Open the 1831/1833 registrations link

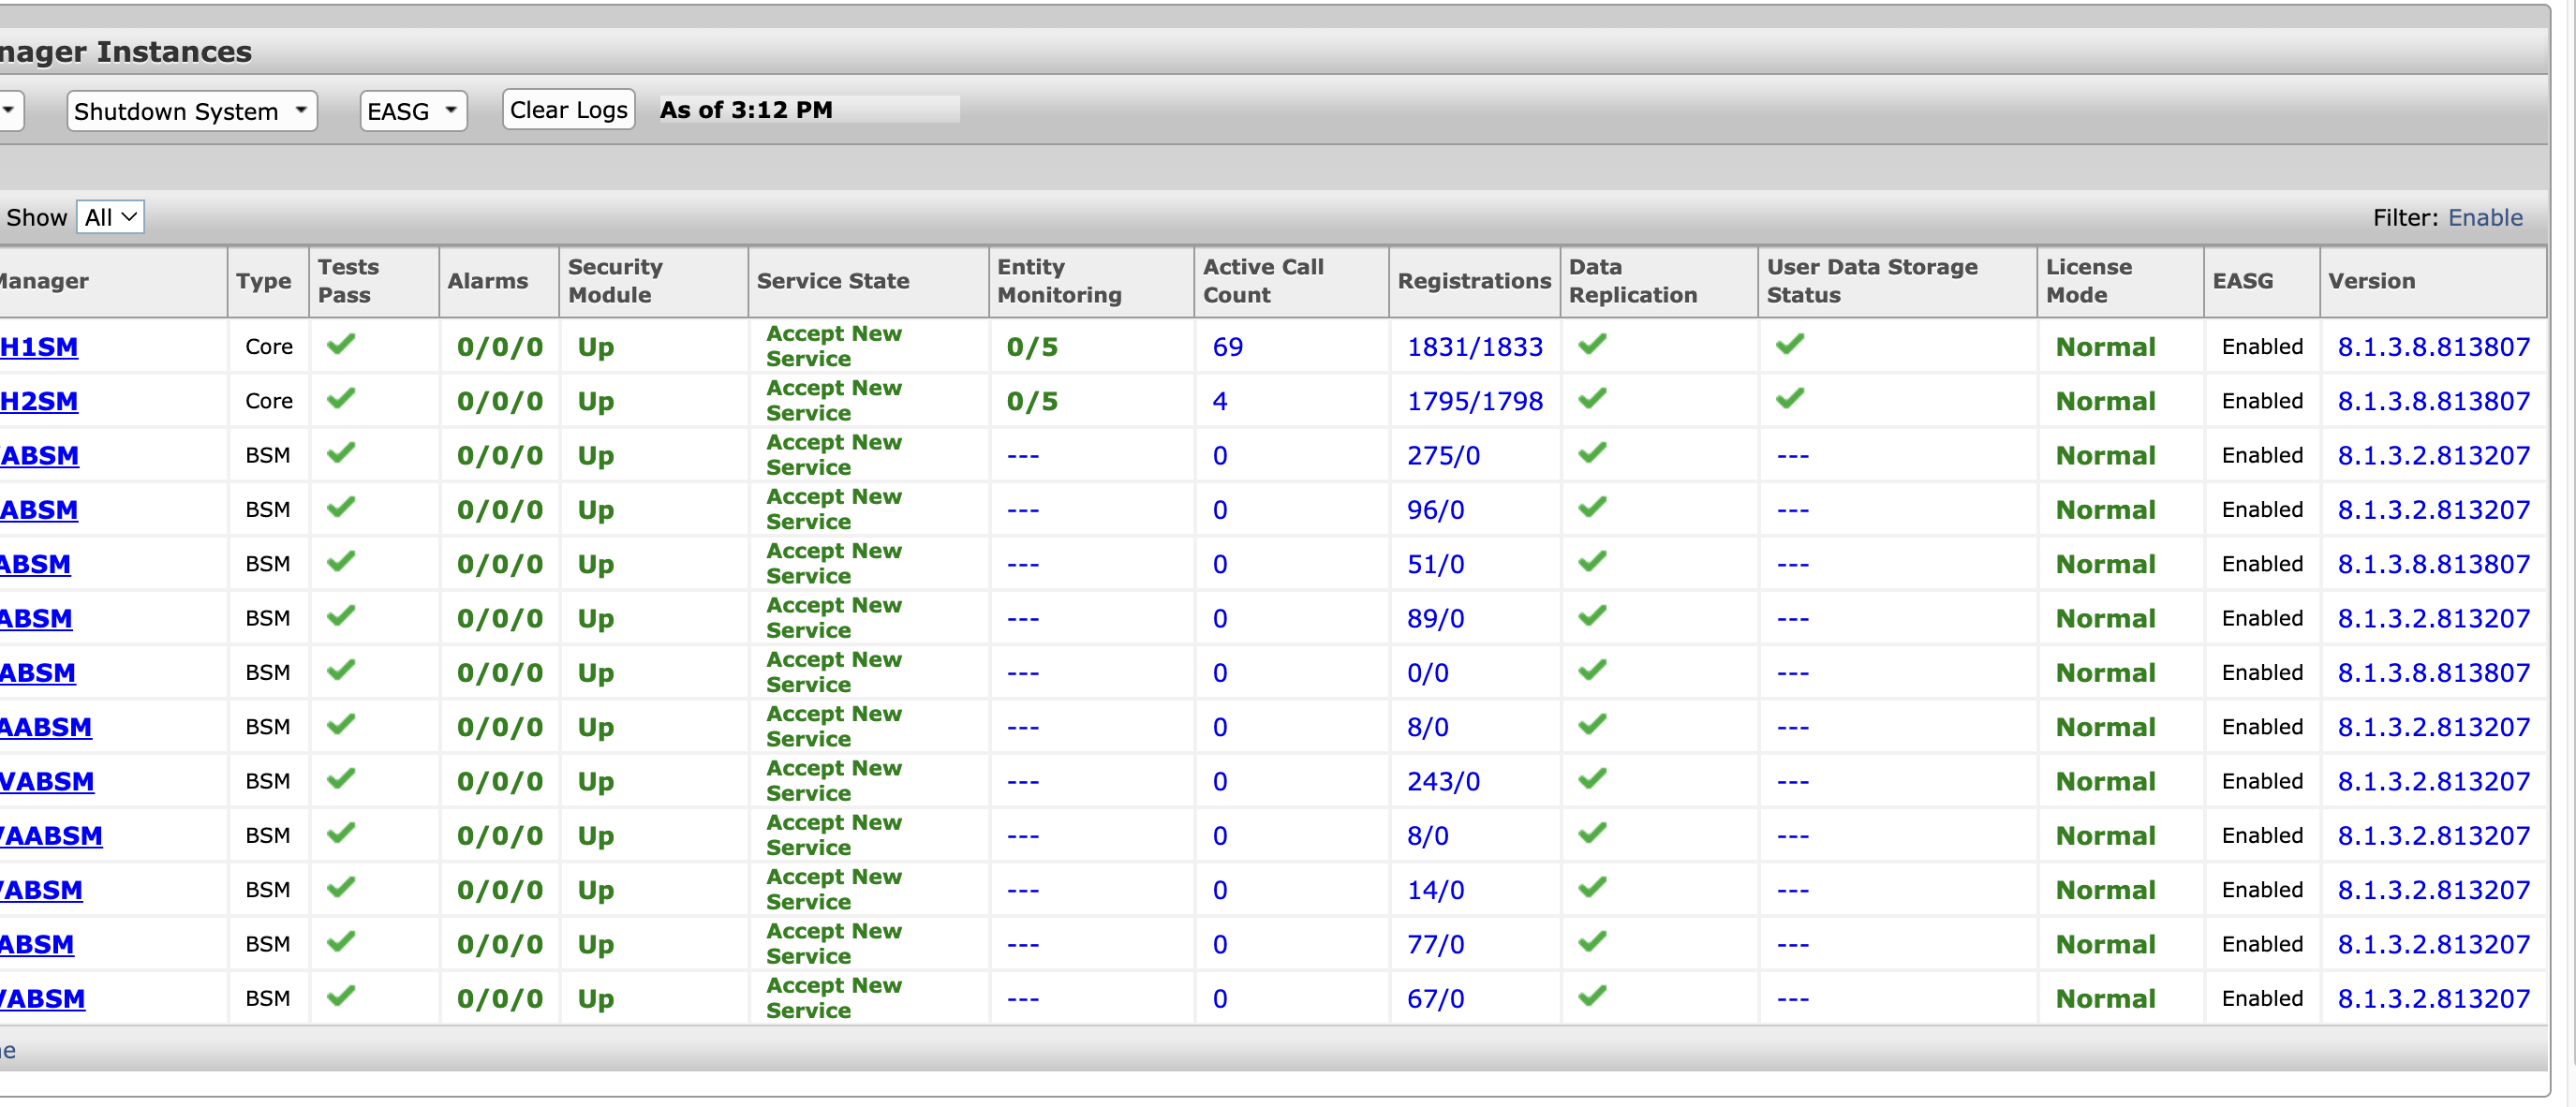(1475, 347)
